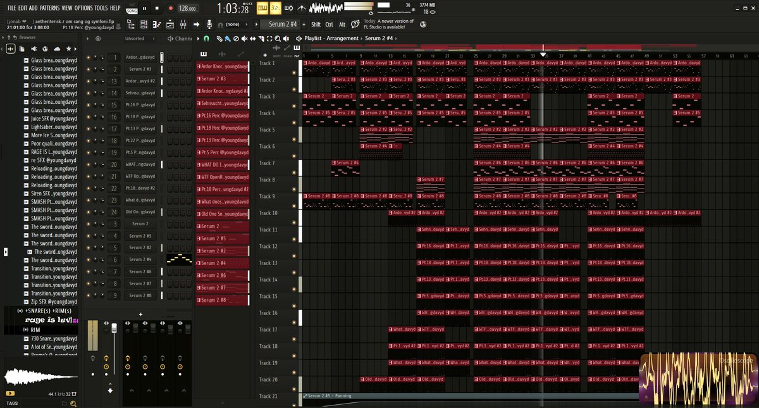Select the playlist Paint brush tool

(227, 39)
